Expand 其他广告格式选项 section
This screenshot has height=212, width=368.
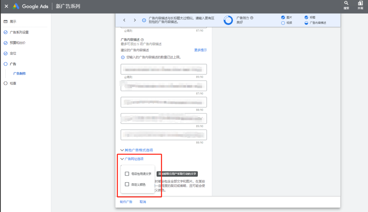137,150
